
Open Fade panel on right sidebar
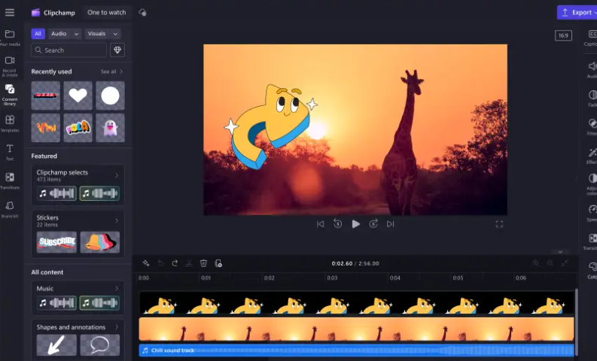591,98
